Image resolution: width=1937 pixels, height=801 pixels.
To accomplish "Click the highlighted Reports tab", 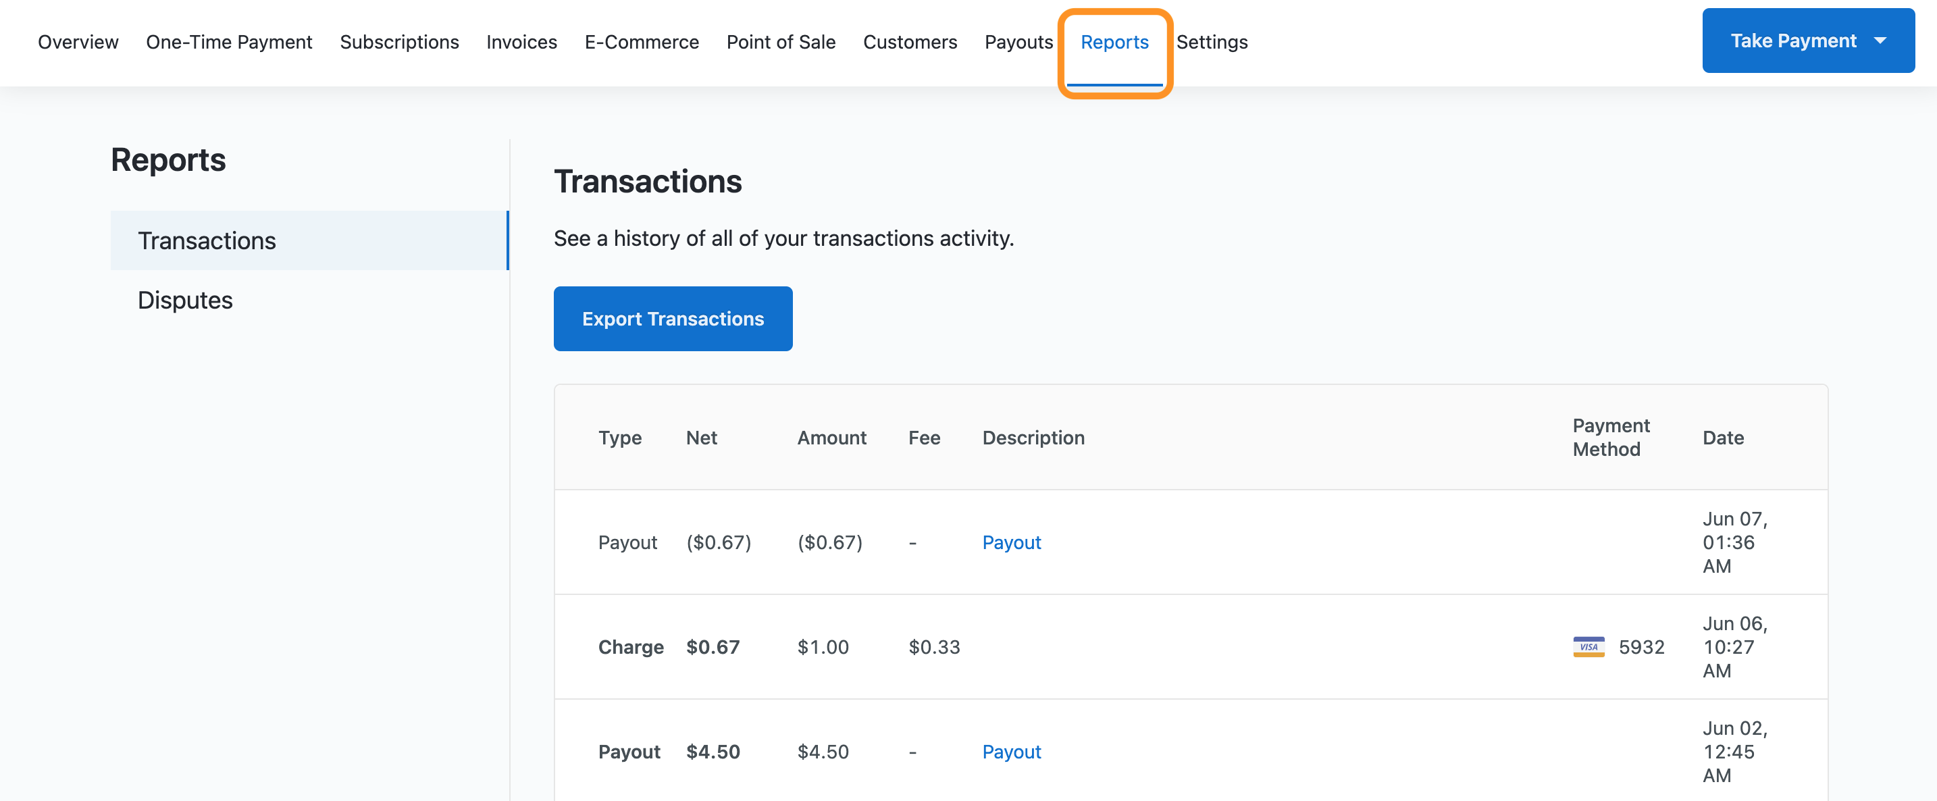I will point(1114,42).
